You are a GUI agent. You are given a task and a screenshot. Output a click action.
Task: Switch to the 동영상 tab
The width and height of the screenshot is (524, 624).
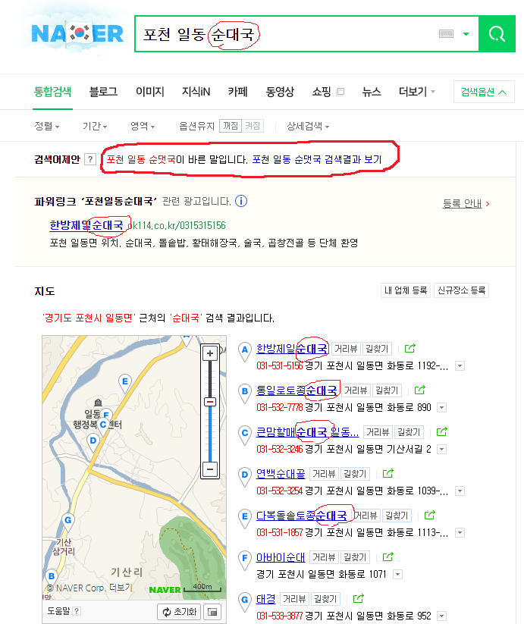280,93
